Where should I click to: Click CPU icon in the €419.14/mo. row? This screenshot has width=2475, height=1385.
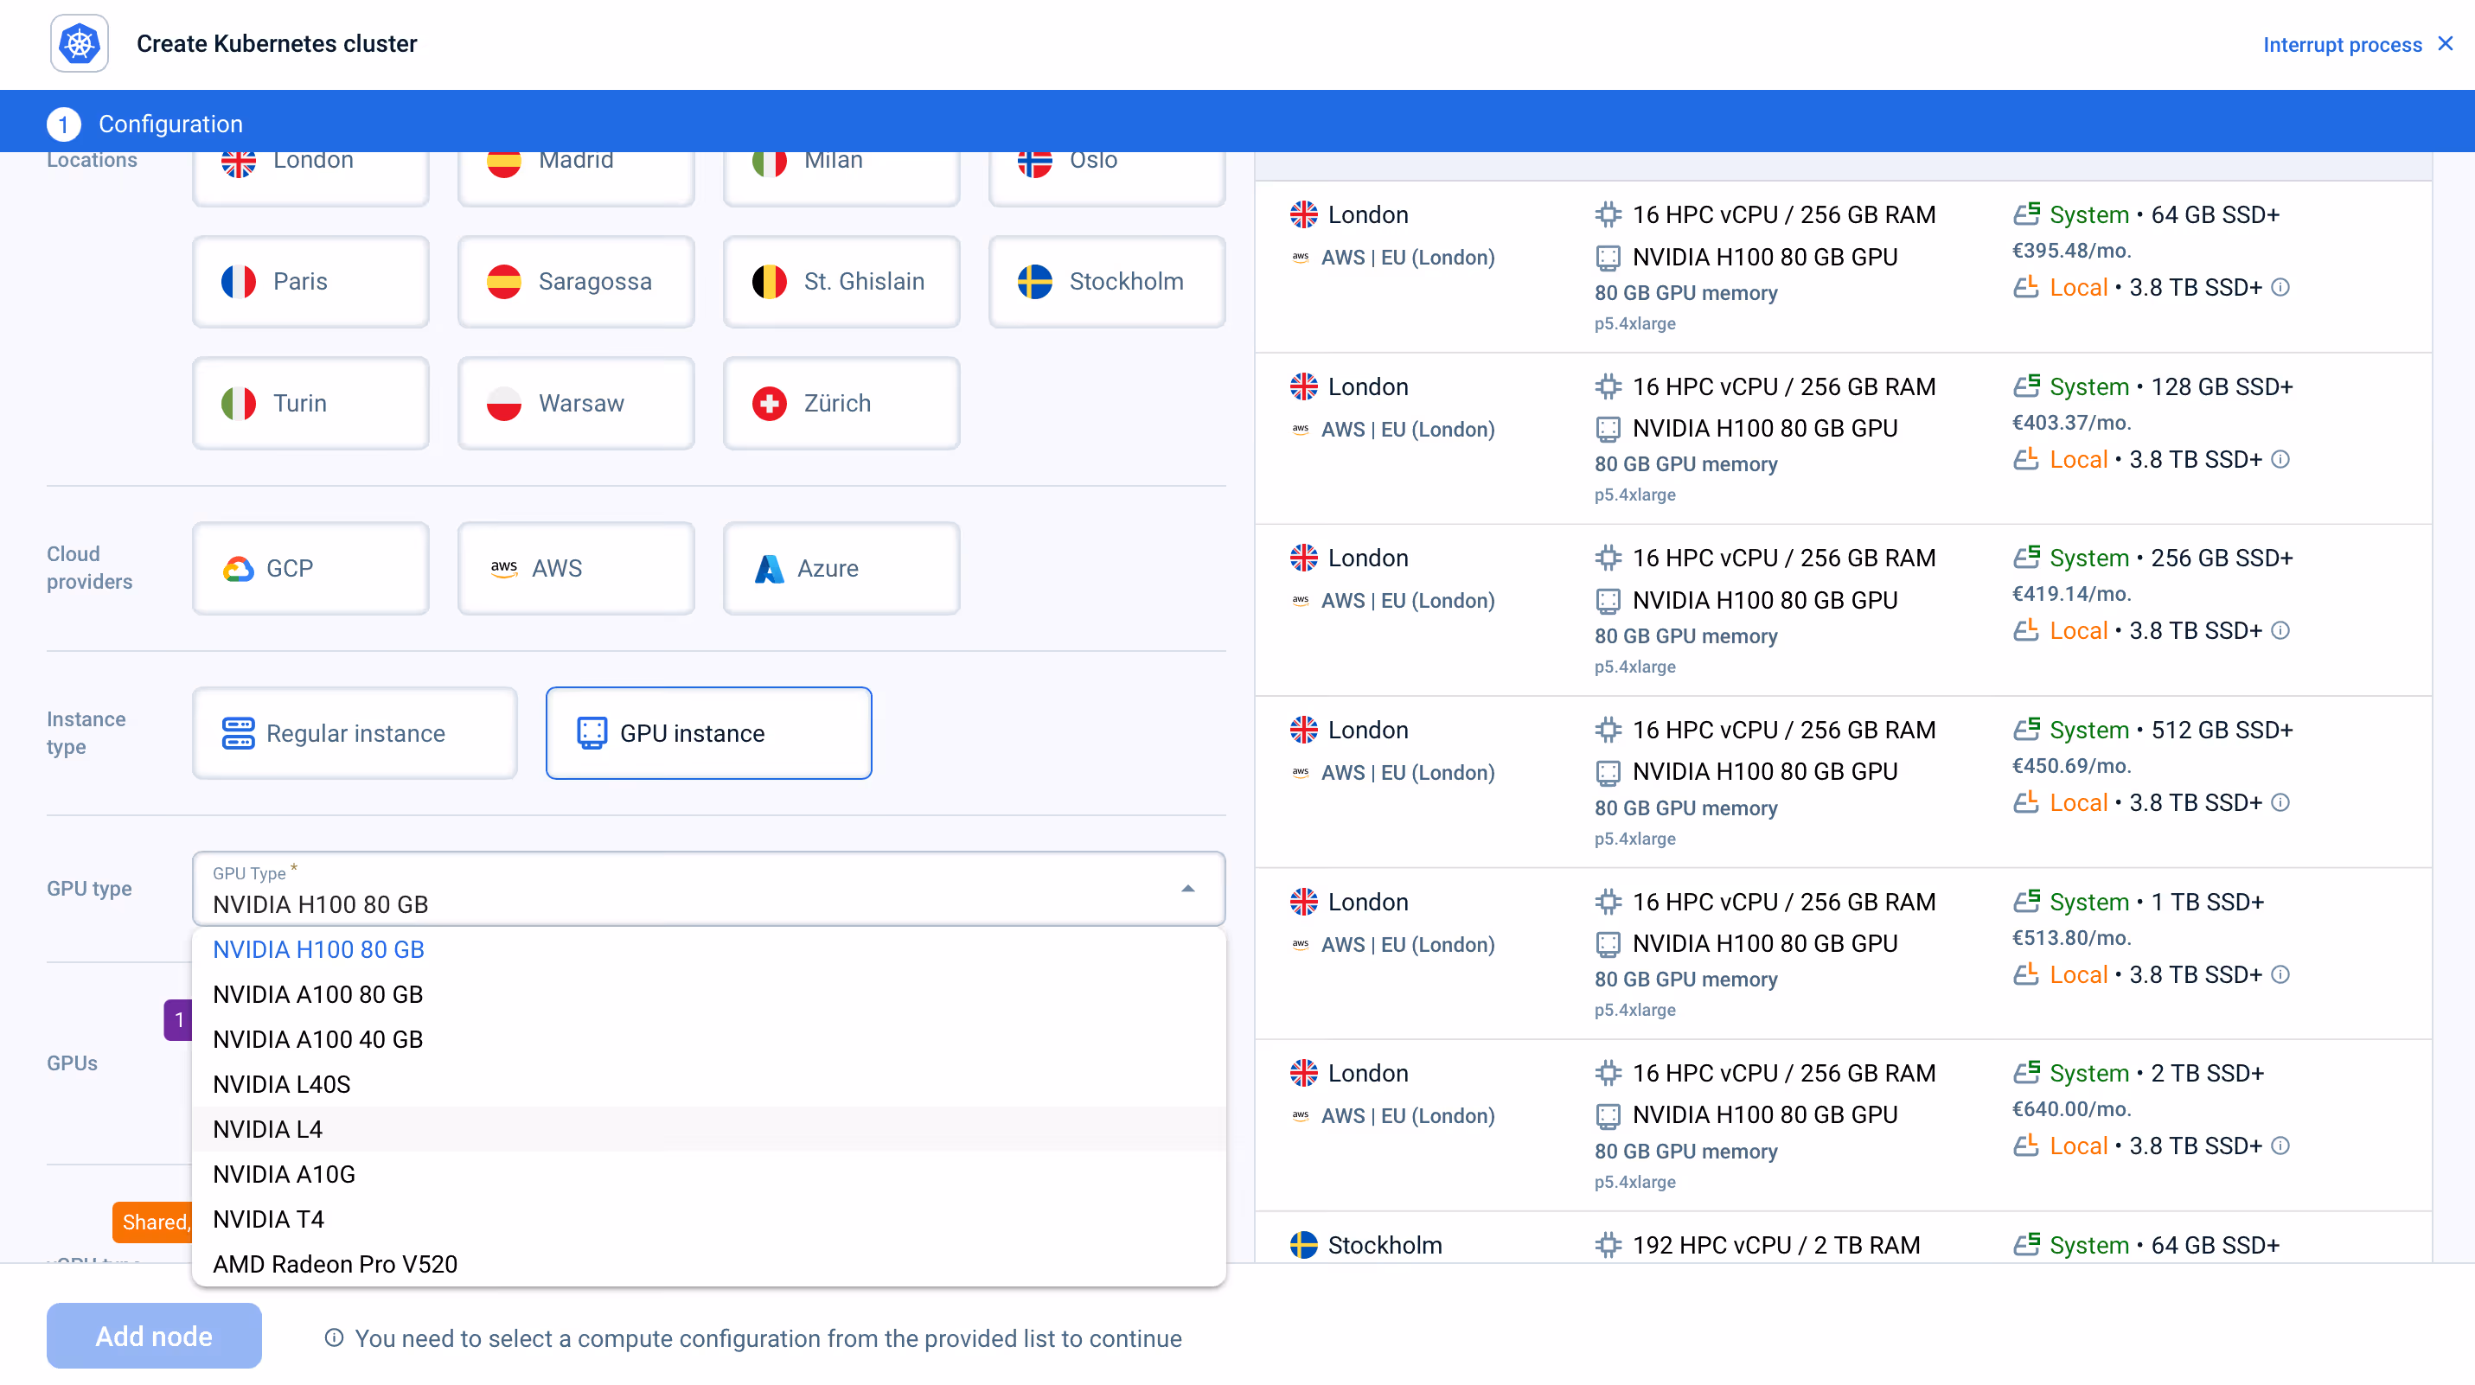click(x=1608, y=557)
